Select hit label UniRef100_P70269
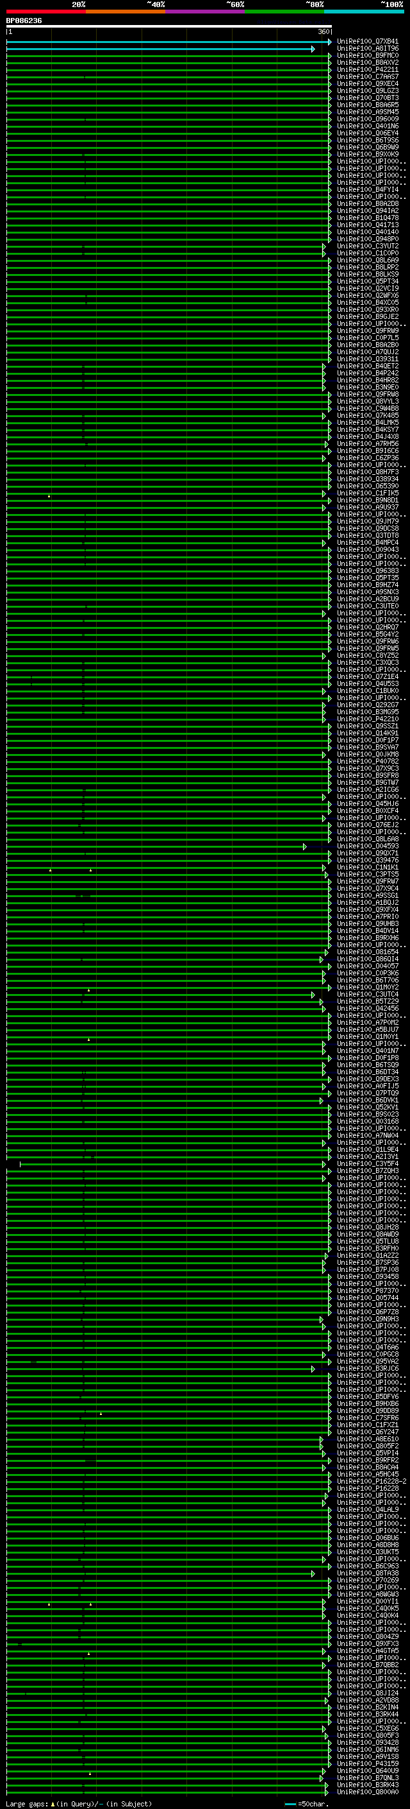 coord(368,1580)
